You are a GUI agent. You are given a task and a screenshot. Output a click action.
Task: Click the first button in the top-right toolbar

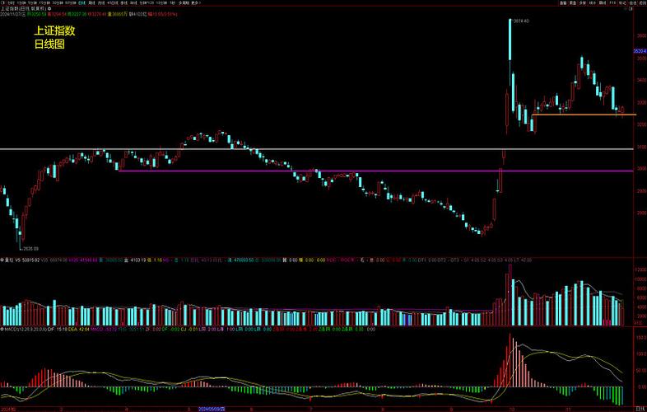tap(563, 2)
